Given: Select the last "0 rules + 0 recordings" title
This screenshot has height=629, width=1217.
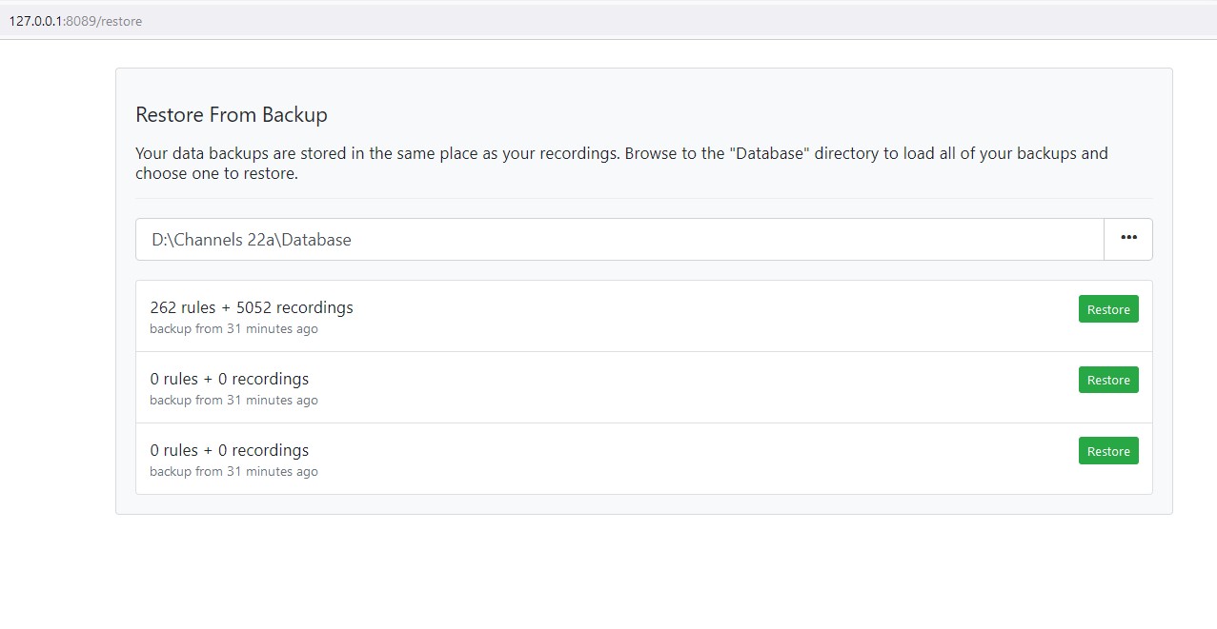Looking at the screenshot, I should click(230, 450).
